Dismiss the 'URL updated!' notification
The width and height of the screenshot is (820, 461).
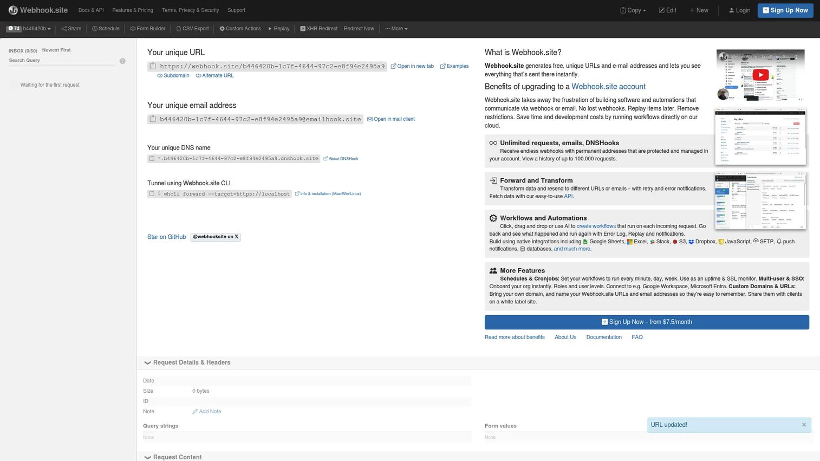tap(804, 425)
